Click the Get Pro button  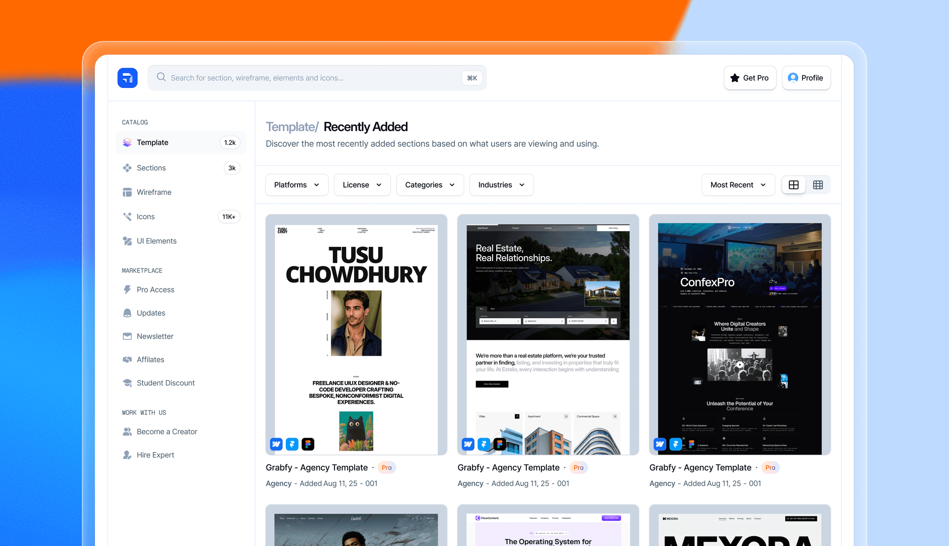point(750,78)
